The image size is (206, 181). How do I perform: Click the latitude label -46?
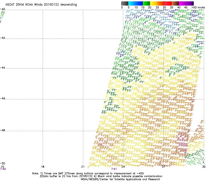3,98
